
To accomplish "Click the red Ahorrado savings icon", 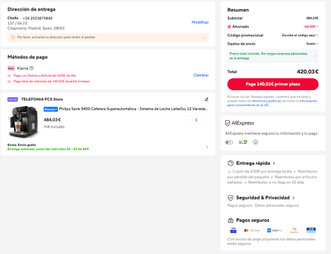I will click(x=229, y=27).
